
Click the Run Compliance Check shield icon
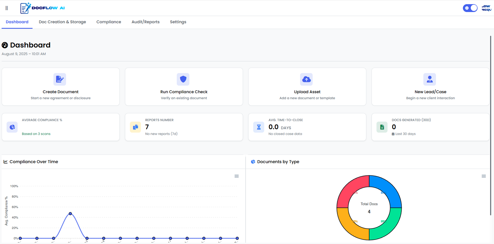183,79
